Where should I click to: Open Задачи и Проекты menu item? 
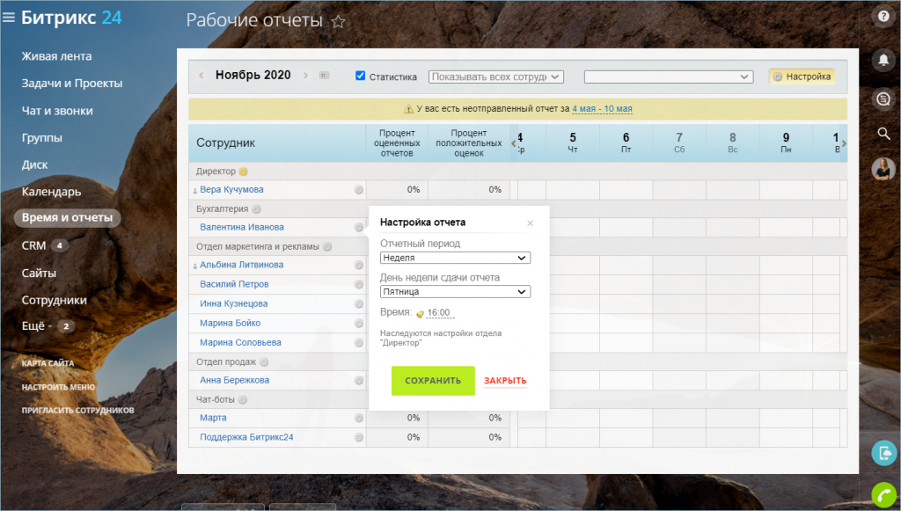coord(72,84)
